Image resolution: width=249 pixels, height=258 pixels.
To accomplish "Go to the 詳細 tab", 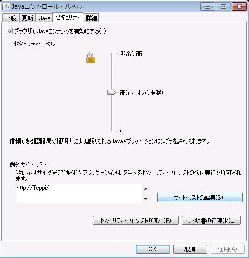I will (91, 18).
